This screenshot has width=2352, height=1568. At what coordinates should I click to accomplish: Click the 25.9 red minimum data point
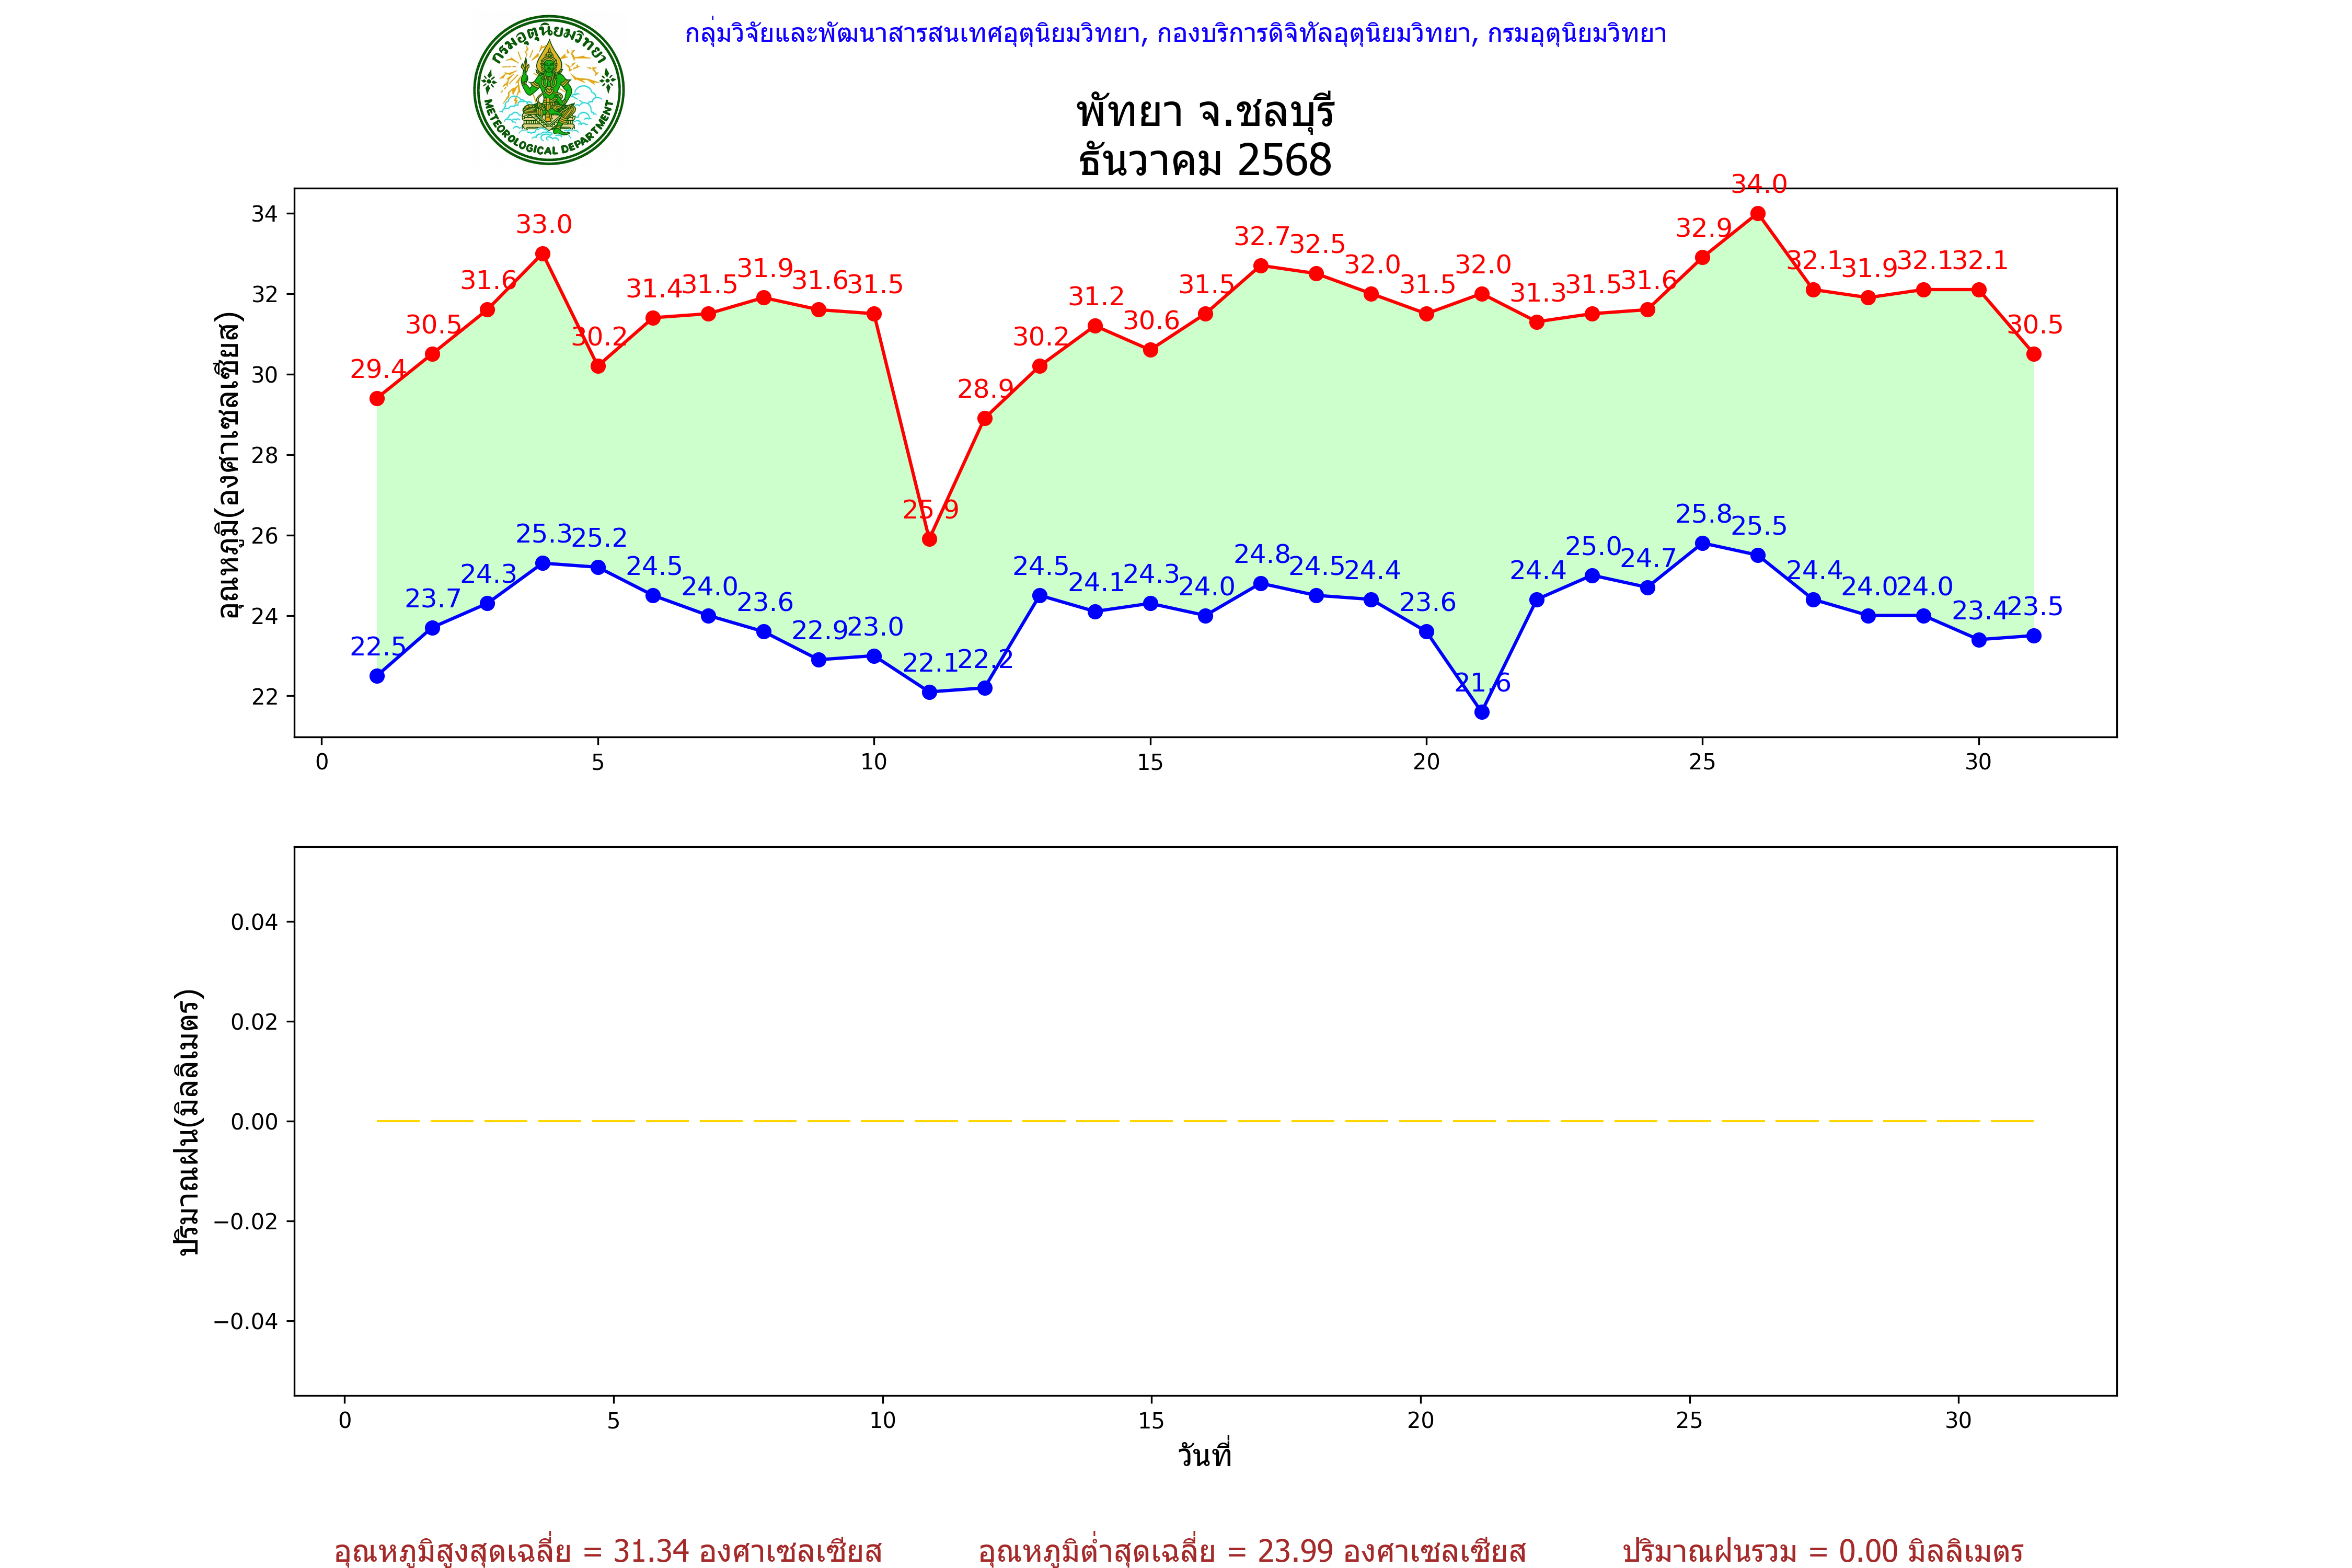tap(929, 539)
